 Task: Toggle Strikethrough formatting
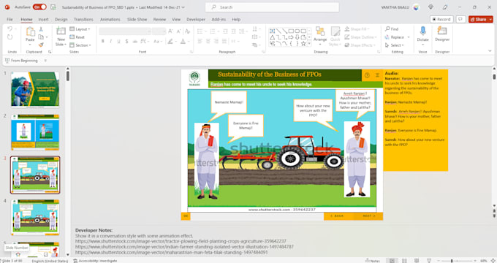pyautogui.click(x=134, y=42)
